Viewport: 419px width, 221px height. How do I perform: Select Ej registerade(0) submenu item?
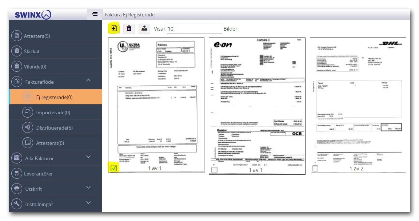coord(56,97)
